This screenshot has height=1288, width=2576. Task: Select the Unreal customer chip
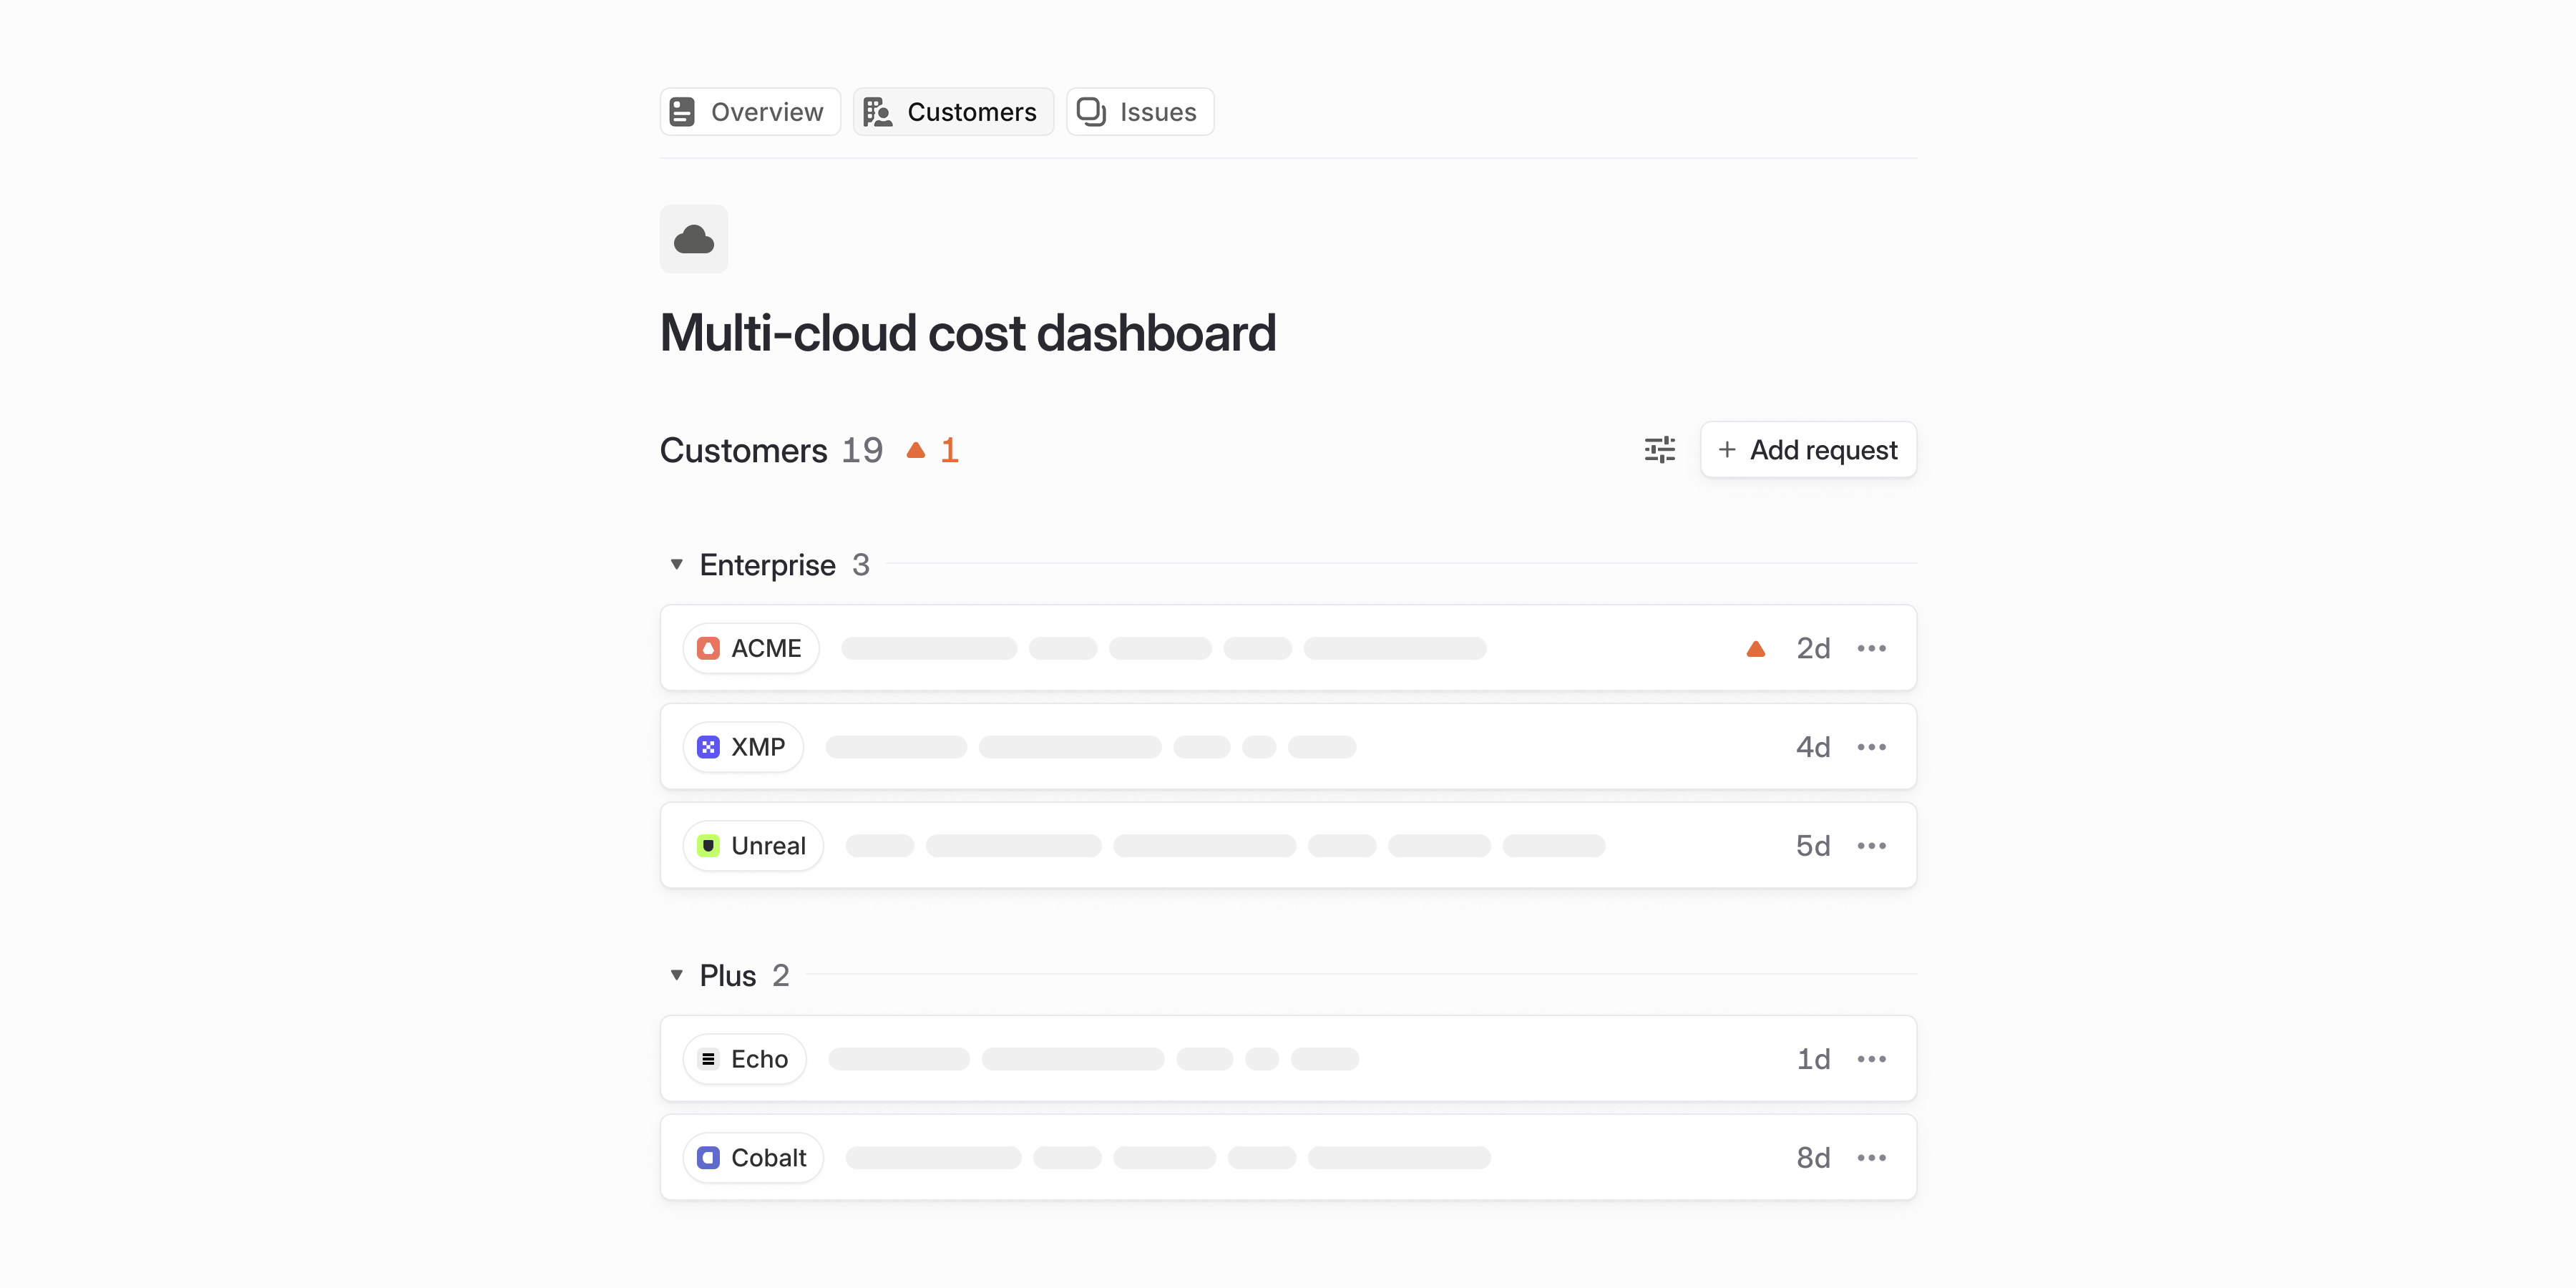tap(753, 846)
